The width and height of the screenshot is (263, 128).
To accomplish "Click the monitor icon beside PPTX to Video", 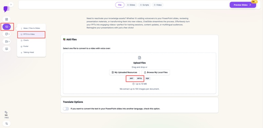I will [21, 34].
